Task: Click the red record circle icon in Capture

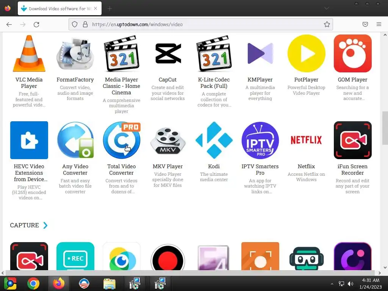Action: tap(168, 257)
